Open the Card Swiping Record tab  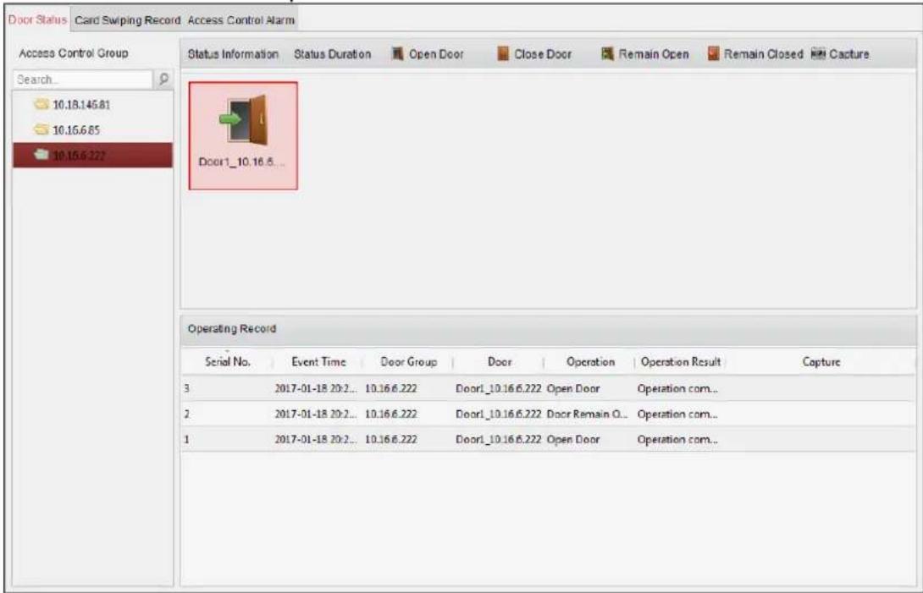tap(127, 20)
